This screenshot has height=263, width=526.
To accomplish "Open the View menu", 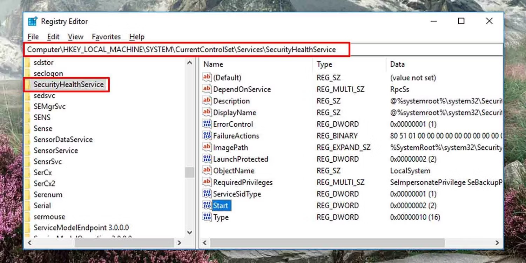I will click(75, 37).
